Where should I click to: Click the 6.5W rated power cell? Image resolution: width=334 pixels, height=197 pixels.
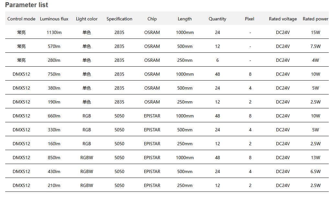[315, 171]
